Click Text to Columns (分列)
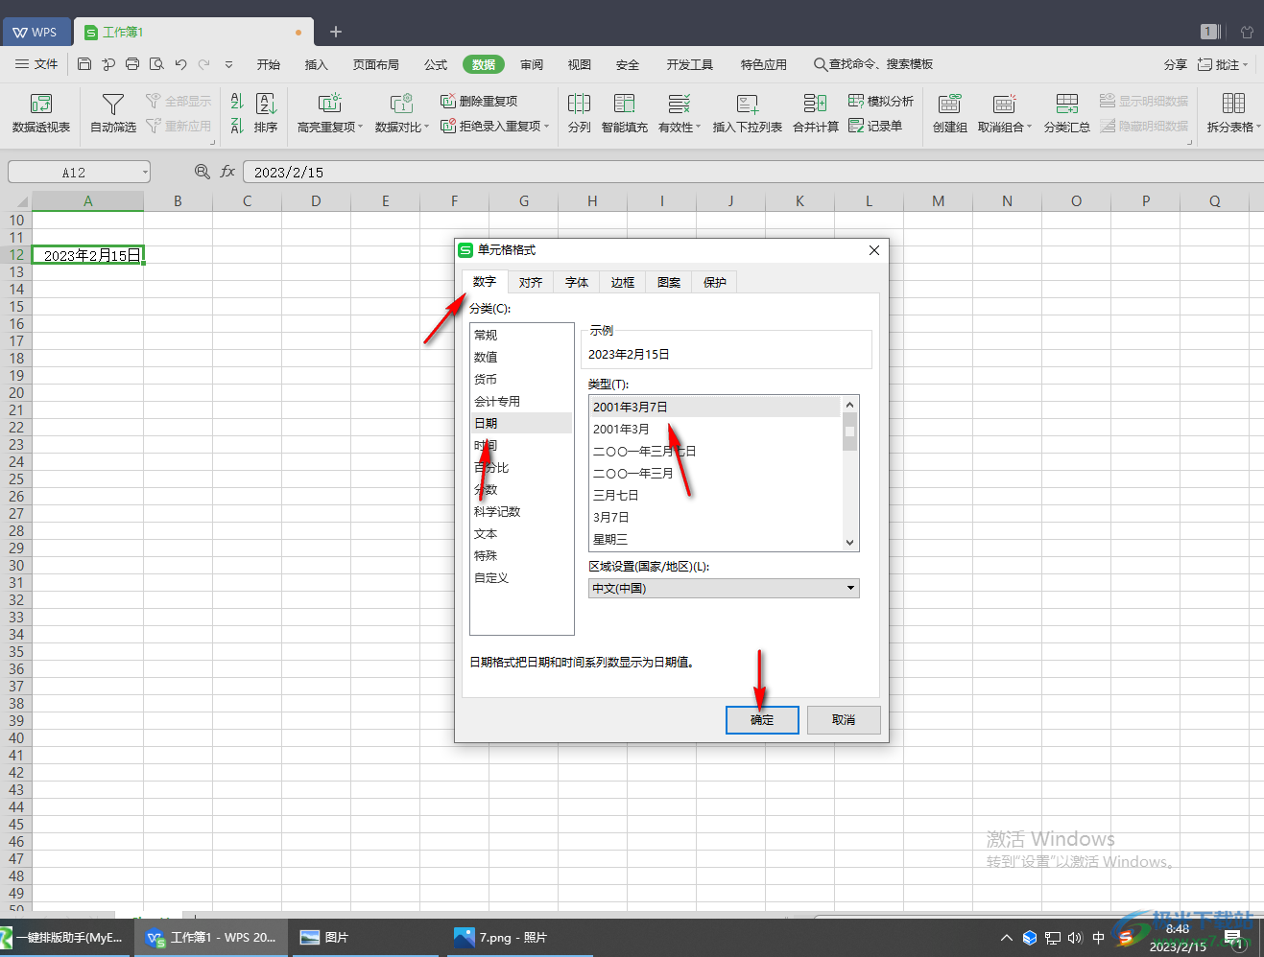 579,113
